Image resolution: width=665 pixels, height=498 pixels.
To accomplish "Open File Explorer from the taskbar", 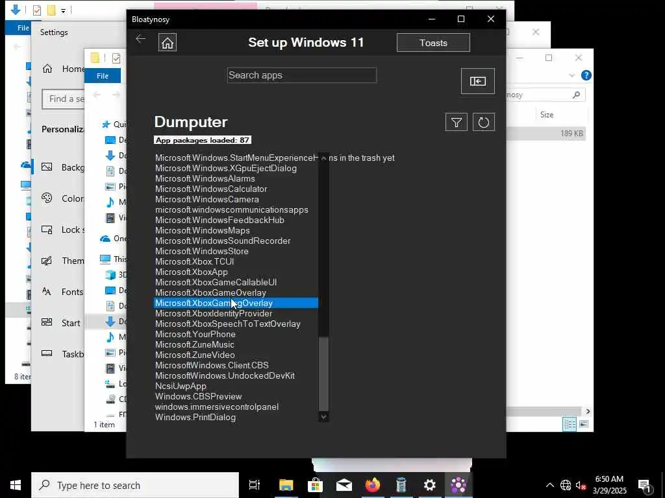I will pyautogui.click(x=286, y=485).
